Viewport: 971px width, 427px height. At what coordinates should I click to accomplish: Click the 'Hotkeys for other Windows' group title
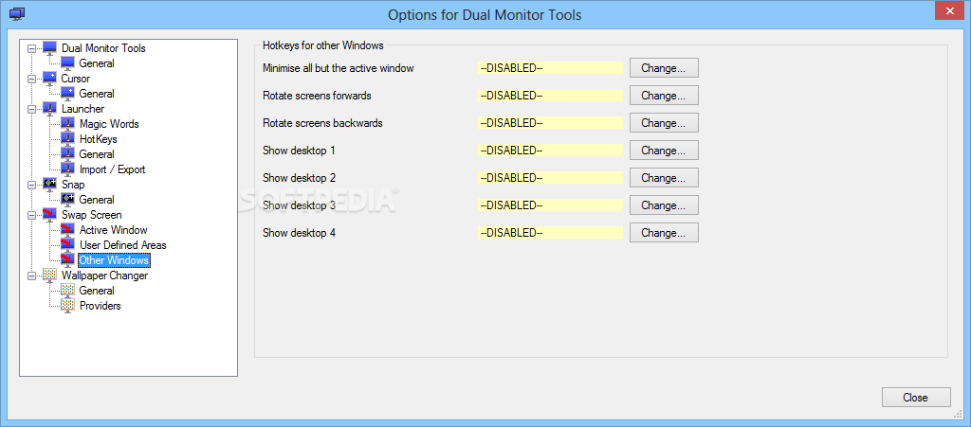[x=323, y=45]
